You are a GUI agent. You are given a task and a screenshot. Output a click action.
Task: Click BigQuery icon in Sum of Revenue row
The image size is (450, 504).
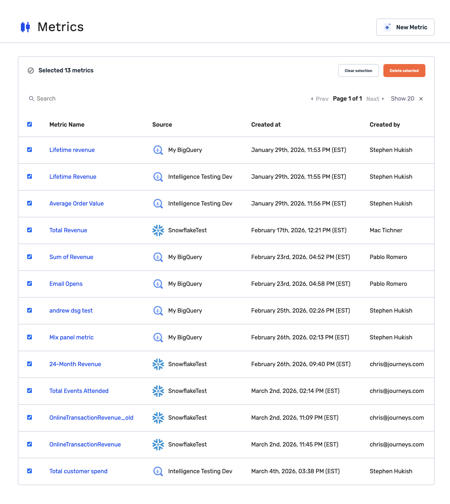pos(158,257)
